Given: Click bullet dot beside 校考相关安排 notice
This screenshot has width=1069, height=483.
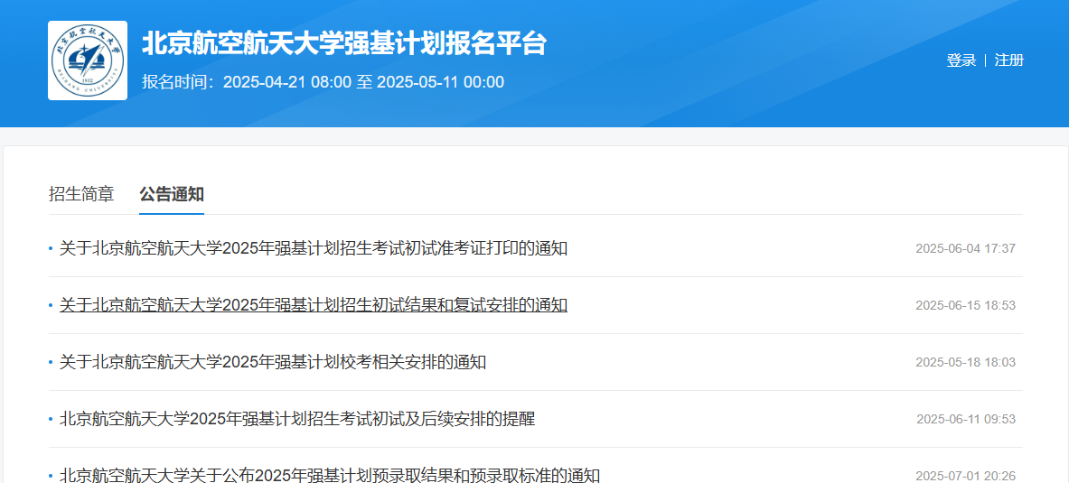Looking at the screenshot, I should (51, 362).
